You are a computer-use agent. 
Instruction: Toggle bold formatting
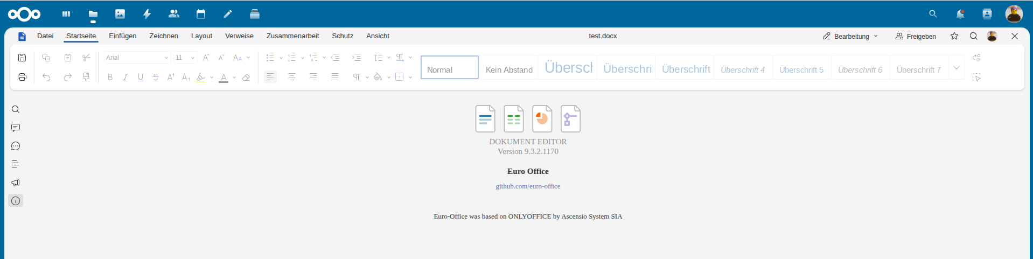110,77
